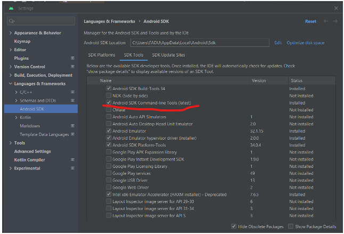
Task: Open Markdown settings page
Action: pos(30,126)
